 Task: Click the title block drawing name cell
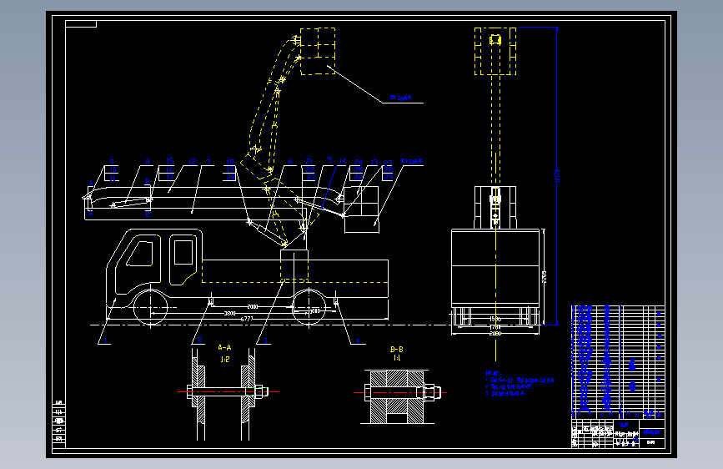point(652,432)
